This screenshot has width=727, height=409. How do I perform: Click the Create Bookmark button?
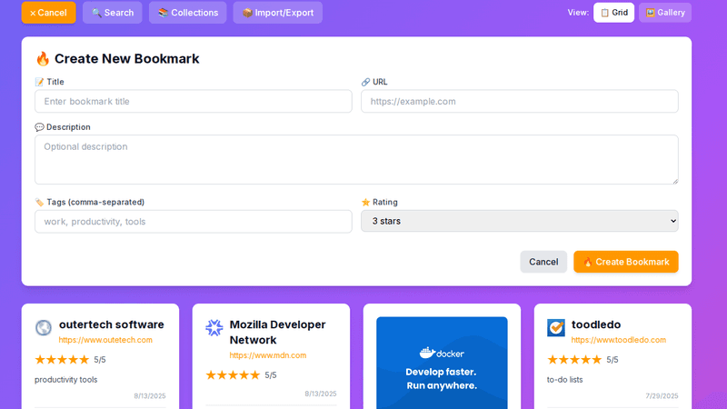[625, 262]
